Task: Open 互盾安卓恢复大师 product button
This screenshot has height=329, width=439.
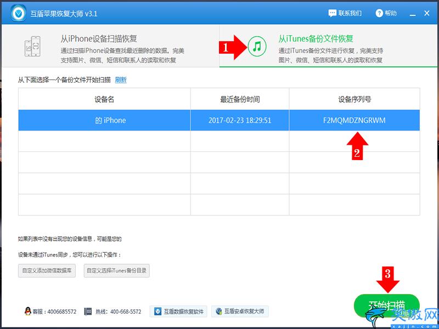Action: click(240, 311)
